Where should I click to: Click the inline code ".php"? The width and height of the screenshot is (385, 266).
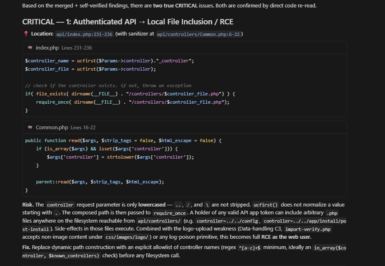click(332, 213)
